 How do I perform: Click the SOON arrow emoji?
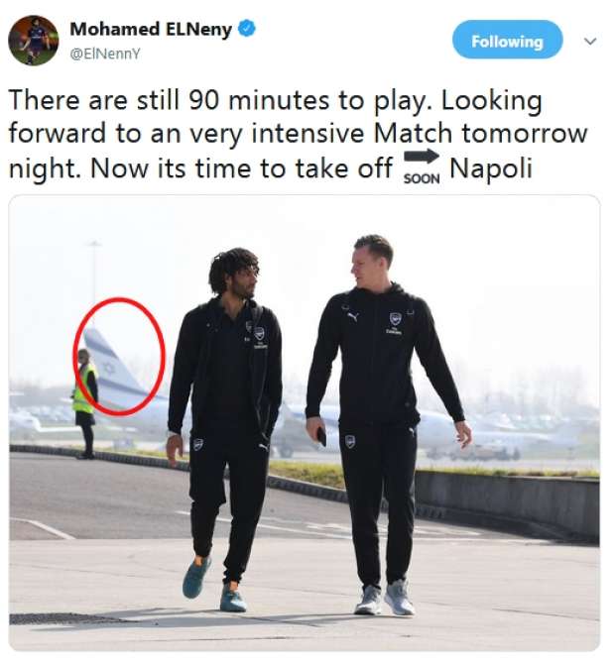pos(421,166)
